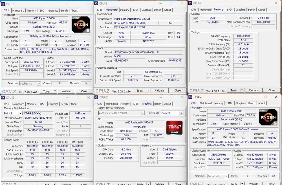
Task: Click Tools button in top-middle window
Action: pyautogui.click(x=140, y=91)
